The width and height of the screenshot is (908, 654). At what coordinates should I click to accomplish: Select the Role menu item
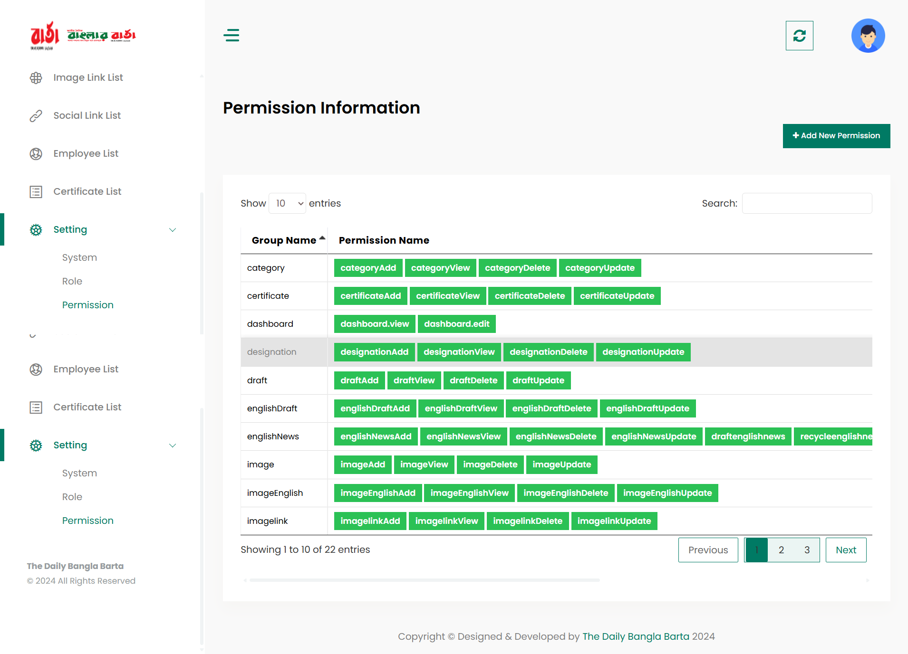[72, 281]
